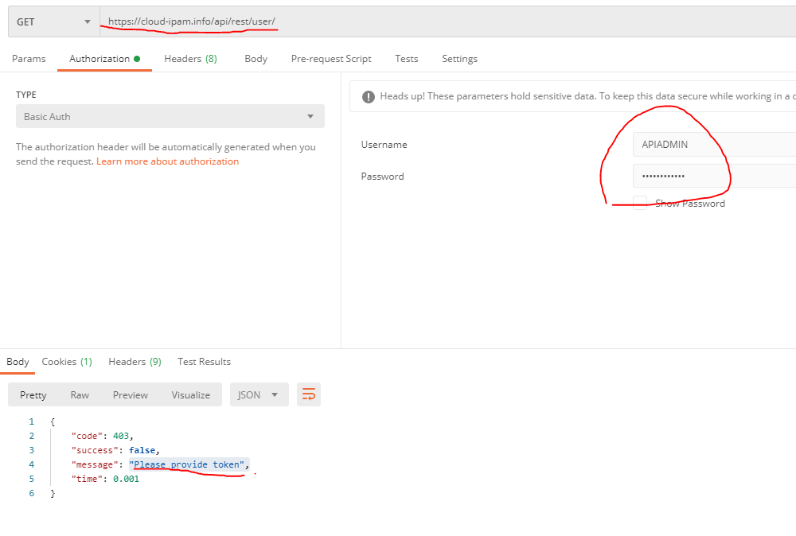
Task: Switch the response view to Raw
Action: click(x=80, y=394)
